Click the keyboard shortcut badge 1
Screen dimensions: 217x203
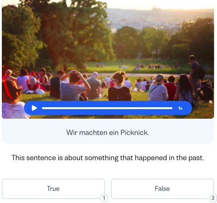[104, 198]
